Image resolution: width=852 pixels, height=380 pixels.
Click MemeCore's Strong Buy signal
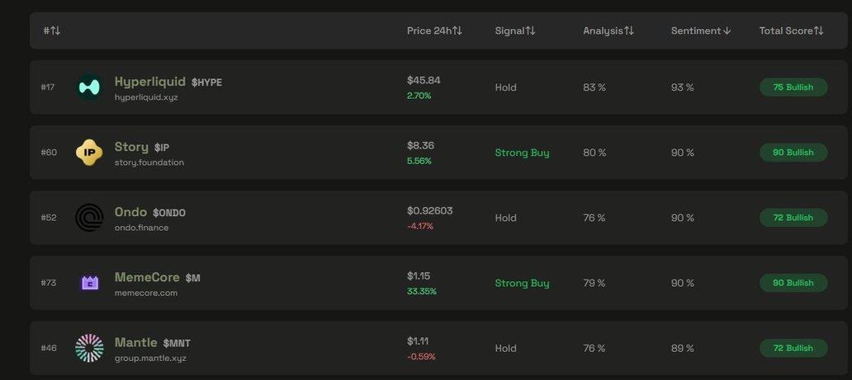click(522, 283)
